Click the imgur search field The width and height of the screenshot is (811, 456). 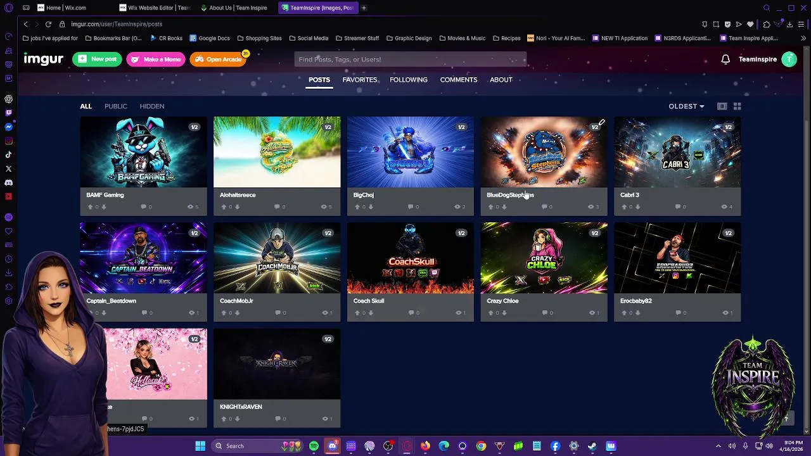(x=411, y=59)
